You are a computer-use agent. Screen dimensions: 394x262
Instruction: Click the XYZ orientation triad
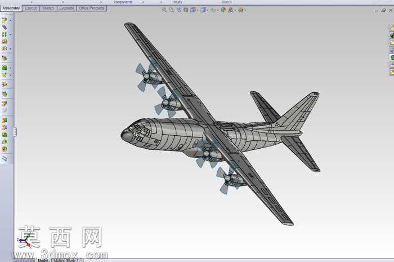tap(25, 241)
